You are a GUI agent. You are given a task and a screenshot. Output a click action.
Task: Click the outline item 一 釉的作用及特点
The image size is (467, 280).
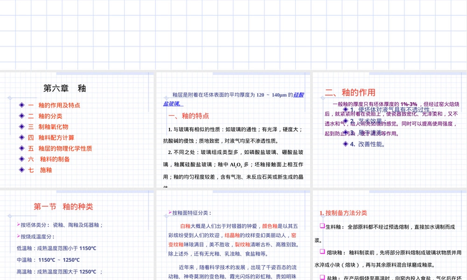tap(54, 105)
